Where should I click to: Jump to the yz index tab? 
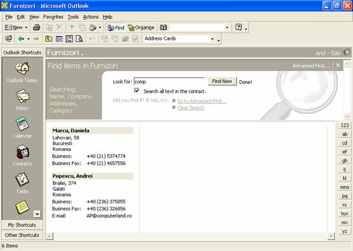tap(345, 231)
